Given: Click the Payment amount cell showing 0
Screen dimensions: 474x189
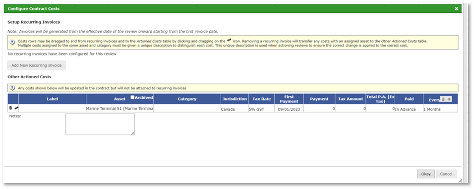Looking at the screenshot, I should 319,108.
